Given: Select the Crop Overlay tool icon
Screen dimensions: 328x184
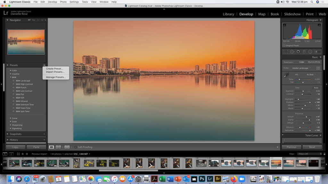Looking at the screenshot, I should click(x=286, y=52).
